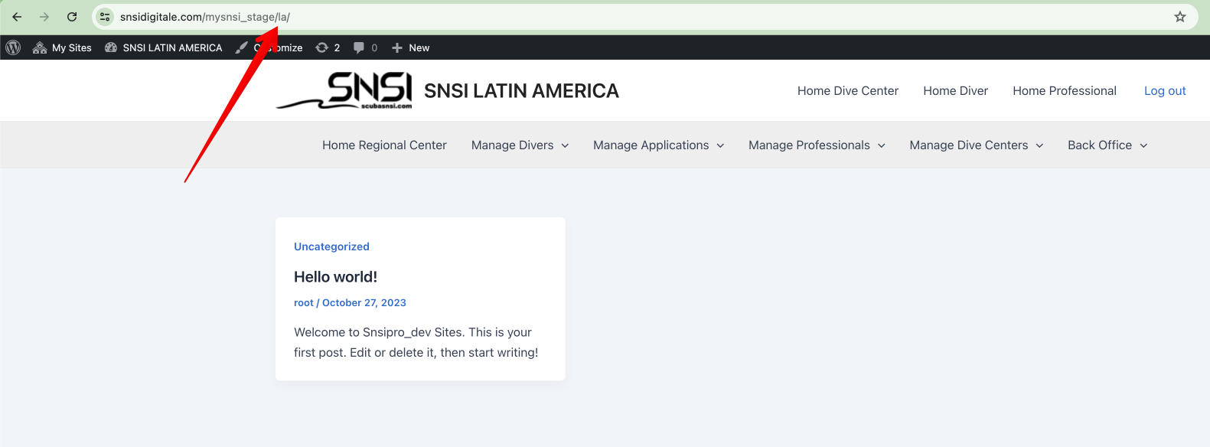
Task: Open the updates icon showing 2
Action: click(x=328, y=47)
